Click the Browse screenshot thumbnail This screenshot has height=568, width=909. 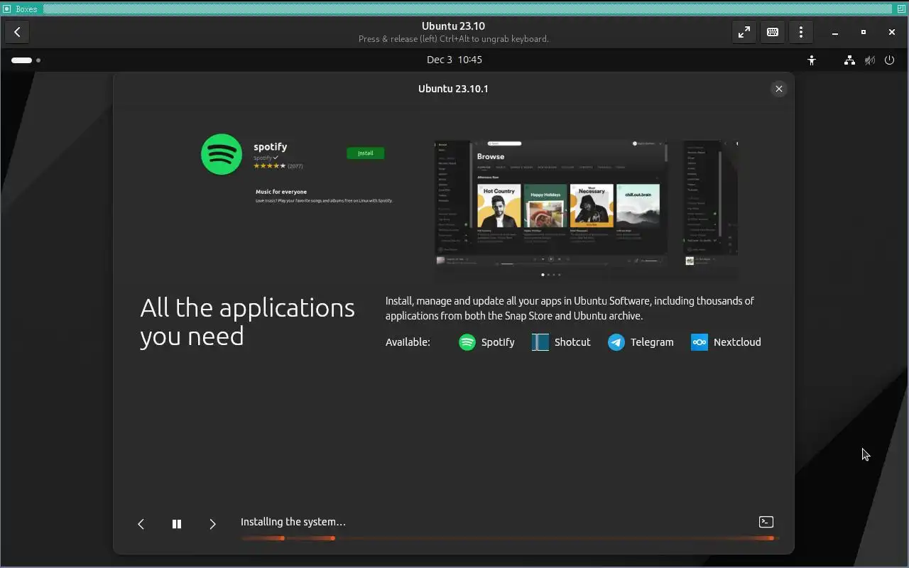[x=551, y=204]
